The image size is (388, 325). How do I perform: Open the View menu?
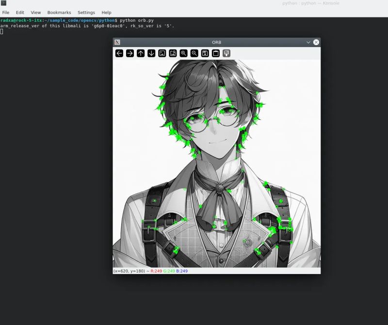click(x=35, y=12)
